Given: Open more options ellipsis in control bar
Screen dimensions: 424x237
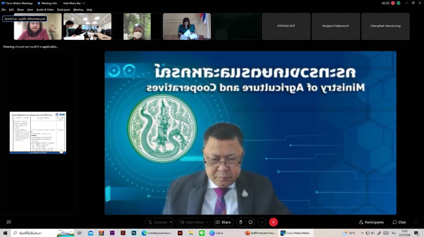Looking at the screenshot, I should 262,222.
